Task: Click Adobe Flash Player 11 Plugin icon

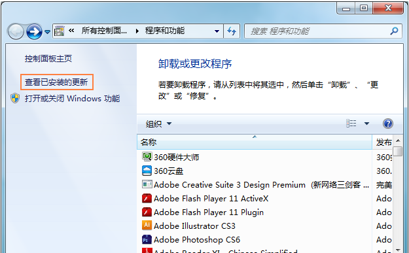Action: (x=147, y=212)
